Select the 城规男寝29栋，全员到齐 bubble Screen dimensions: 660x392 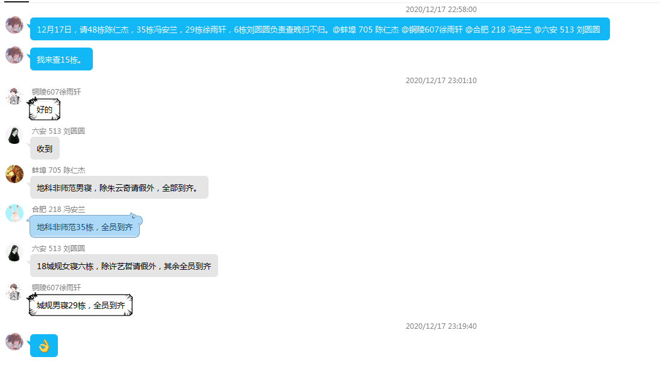tap(81, 305)
